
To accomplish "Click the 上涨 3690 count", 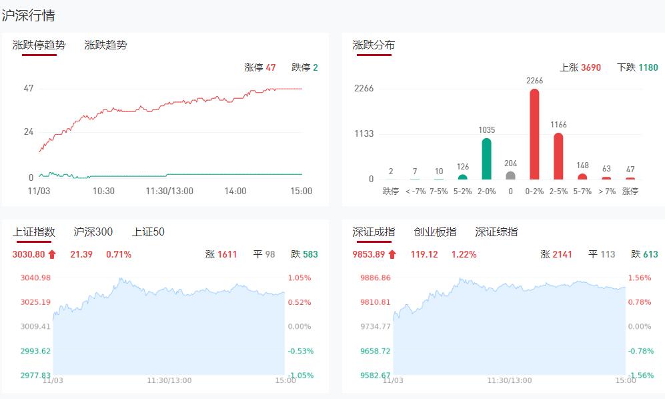I will [580, 67].
